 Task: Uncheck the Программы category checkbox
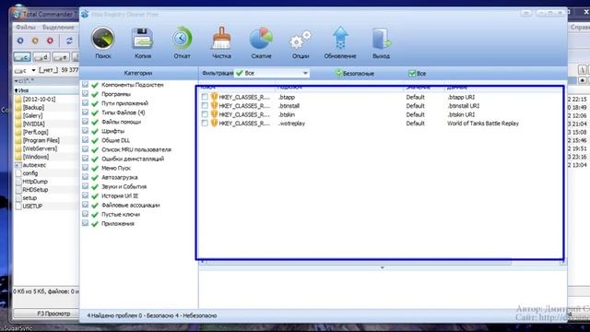click(86, 94)
